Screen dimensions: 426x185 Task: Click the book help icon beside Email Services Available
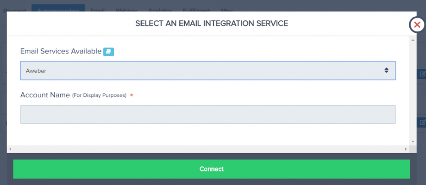tap(108, 51)
